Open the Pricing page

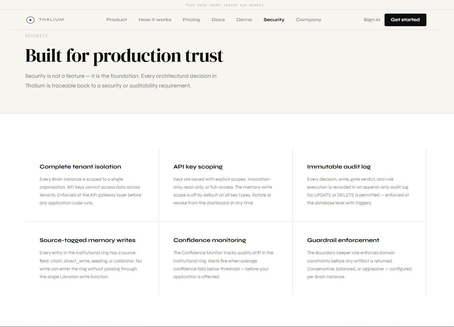(191, 20)
